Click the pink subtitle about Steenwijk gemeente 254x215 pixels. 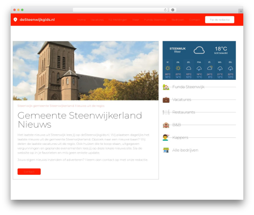(61, 106)
